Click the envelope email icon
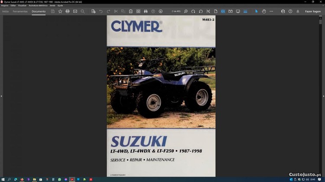The width and height of the screenshot is (325, 182). pyautogui.click(x=75, y=11)
